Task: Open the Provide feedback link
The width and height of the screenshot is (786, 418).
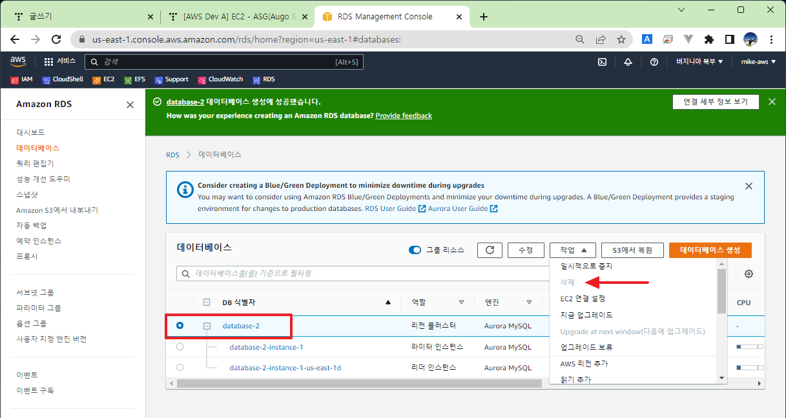Action: [x=404, y=115]
